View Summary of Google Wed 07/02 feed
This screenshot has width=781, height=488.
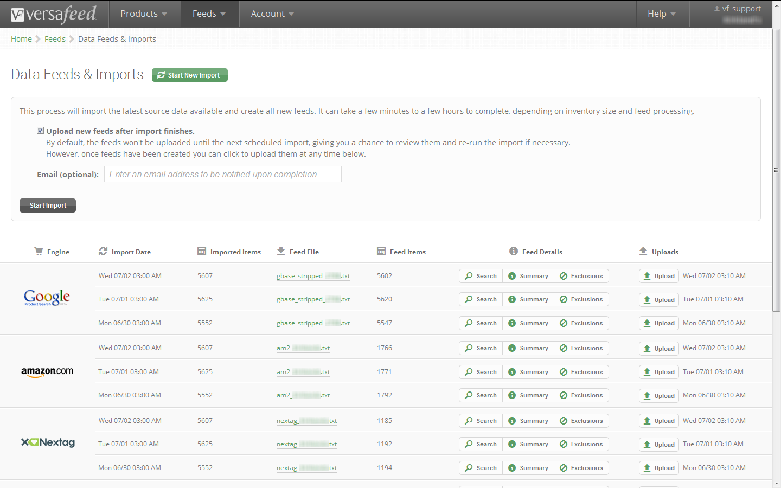tap(528, 276)
